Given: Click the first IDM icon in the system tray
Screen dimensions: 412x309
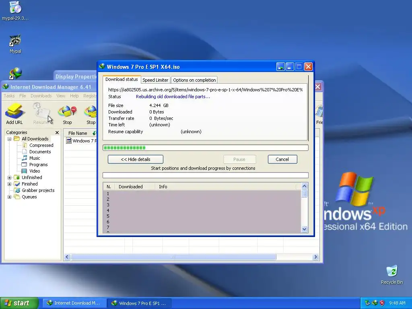Looking at the screenshot, I should click(x=368, y=303).
